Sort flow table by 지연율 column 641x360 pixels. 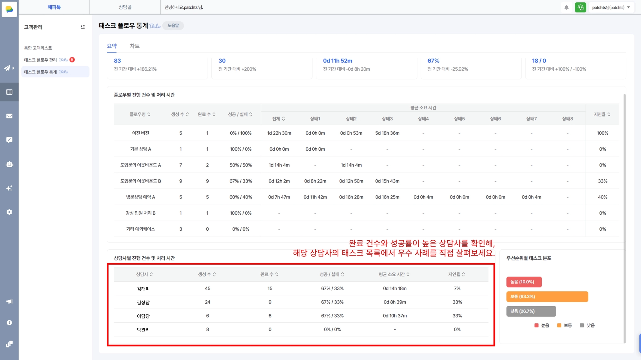pyautogui.click(x=602, y=114)
